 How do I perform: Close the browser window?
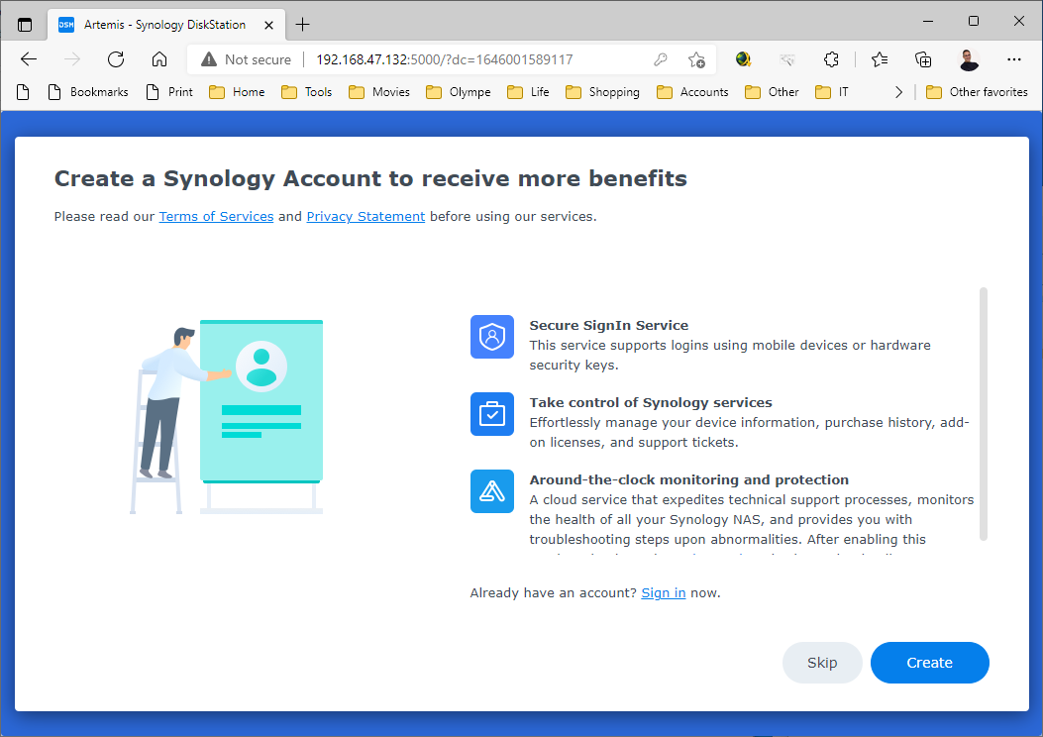point(1019,21)
